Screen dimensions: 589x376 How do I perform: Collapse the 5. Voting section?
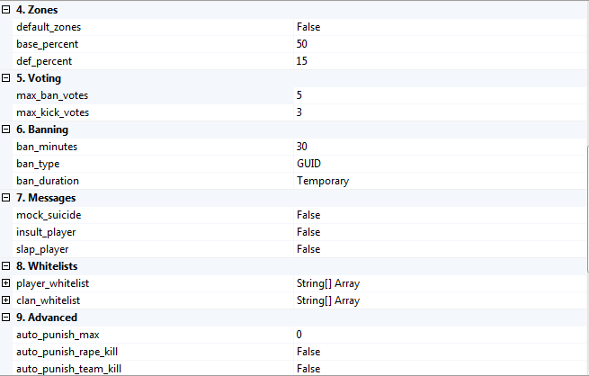(7, 78)
